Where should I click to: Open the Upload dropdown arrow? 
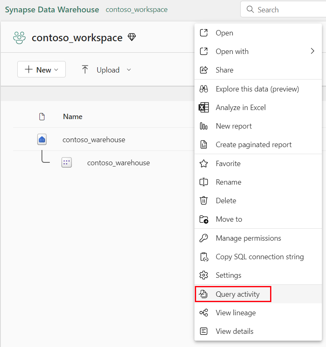(x=129, y=70)
